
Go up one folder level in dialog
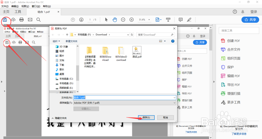pyautogui.click(x=67, y=35)
